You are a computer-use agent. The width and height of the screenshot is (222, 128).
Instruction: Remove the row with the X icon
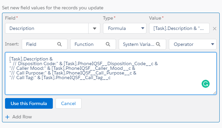coord(215,29)
